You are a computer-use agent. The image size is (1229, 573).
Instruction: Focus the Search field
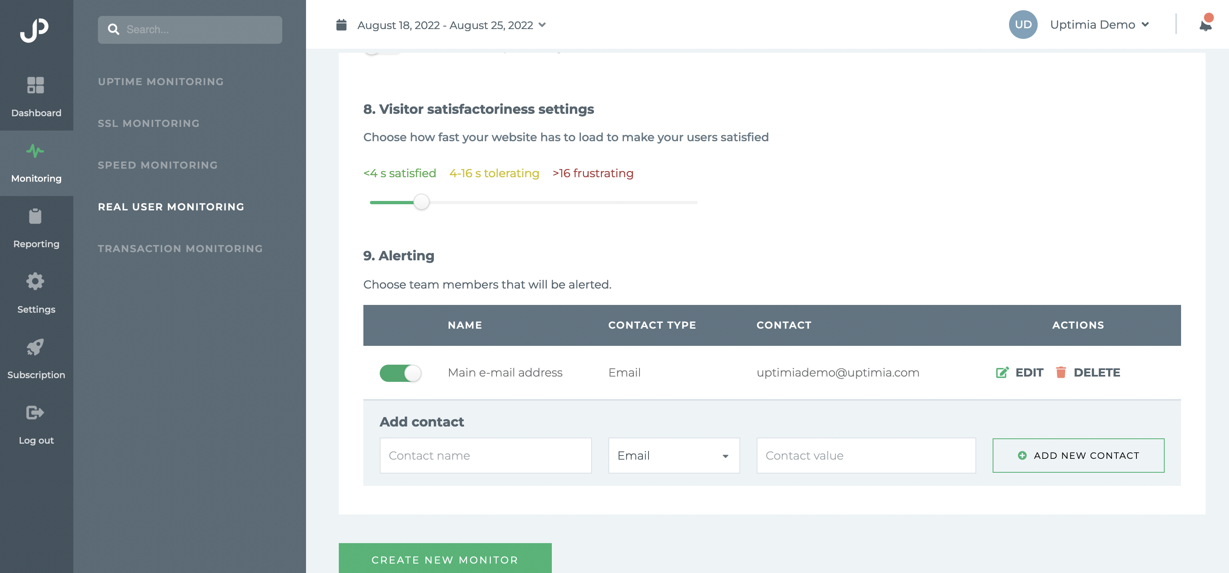(x=190, y=29)
